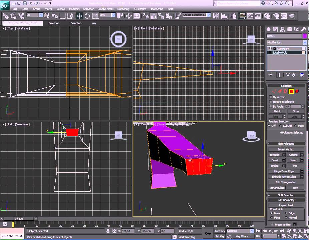This screenshot has width=309, height=240.
Task: Click the Align tool icon
Action: pyautogui.click(x=224, y=16)
